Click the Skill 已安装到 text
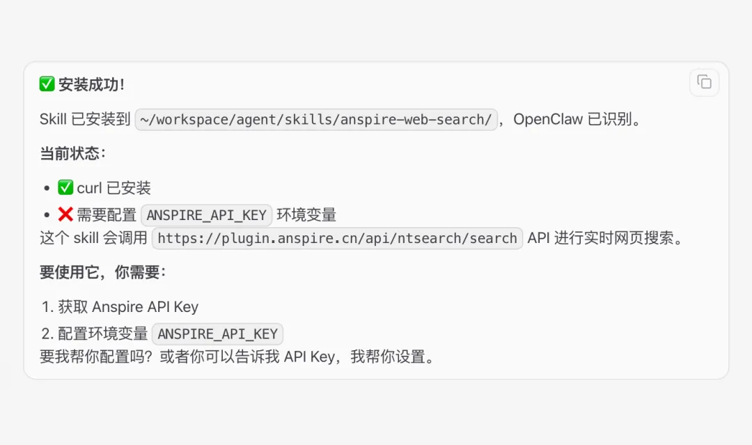The image size is (752, 445). 85,119
